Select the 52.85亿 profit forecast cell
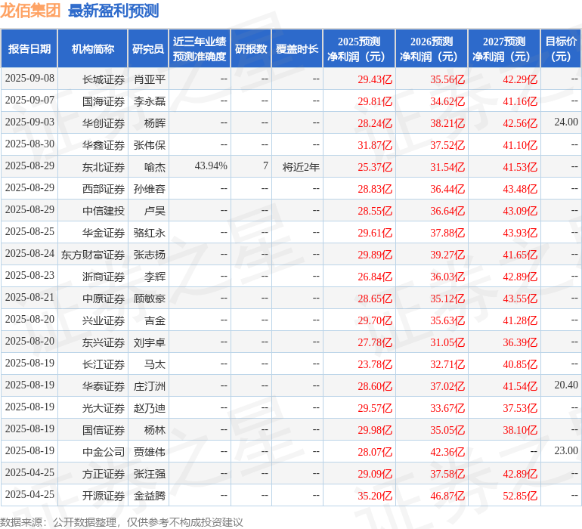 click(520, 497)
